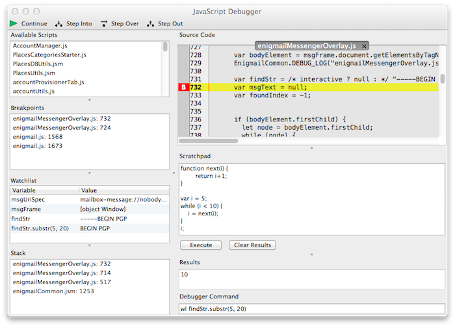The image size is (455, 327).
Task: Click splitter grip below the Execute button row
Action: 312,254
